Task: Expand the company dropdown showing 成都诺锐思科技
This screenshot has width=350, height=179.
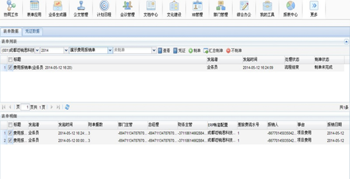Action: tap(37, 51)
